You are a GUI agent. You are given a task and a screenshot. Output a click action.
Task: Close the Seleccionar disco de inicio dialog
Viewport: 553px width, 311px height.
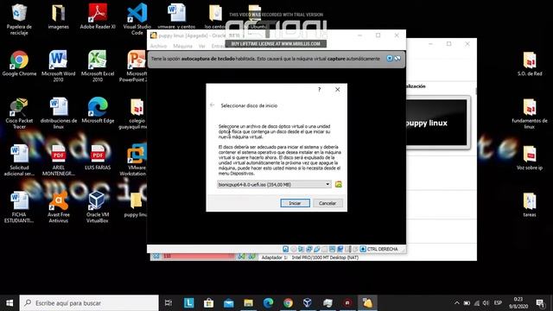coord(338,90)
